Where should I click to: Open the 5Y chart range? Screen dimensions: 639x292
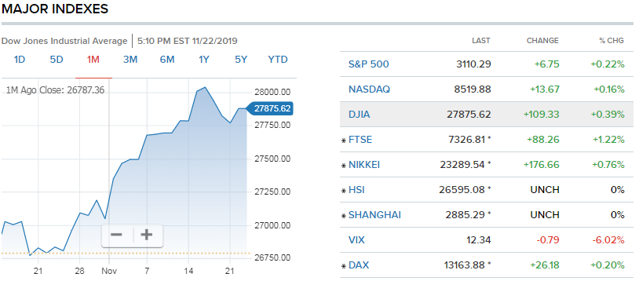[x=241, y=60]
